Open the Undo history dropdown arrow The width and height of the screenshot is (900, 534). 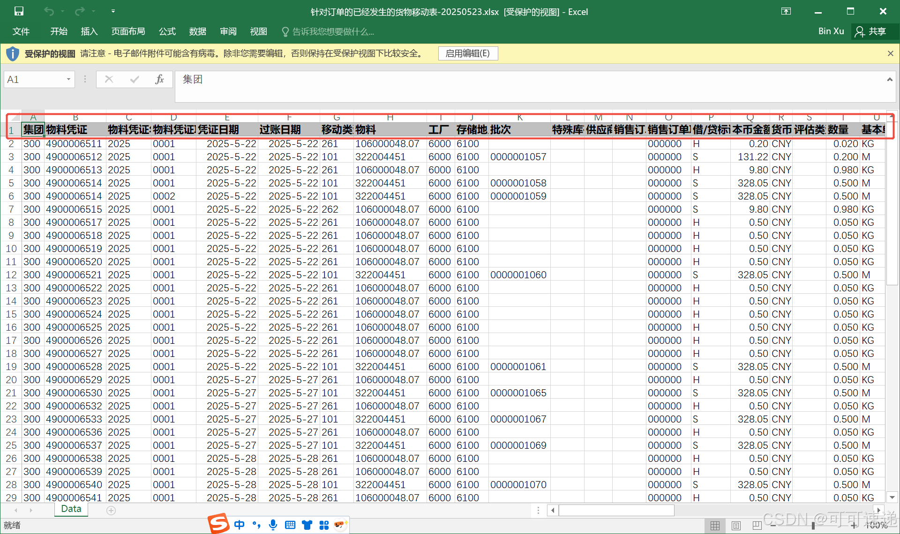pos(62,11)
